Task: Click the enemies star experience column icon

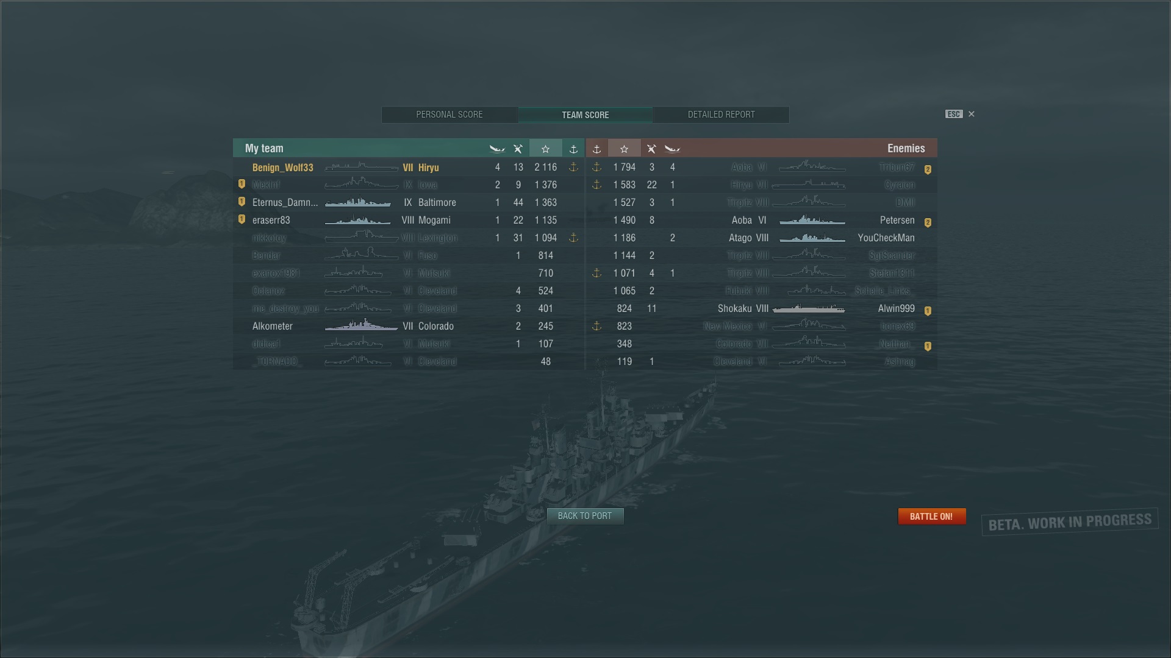Action: (624, 149)
